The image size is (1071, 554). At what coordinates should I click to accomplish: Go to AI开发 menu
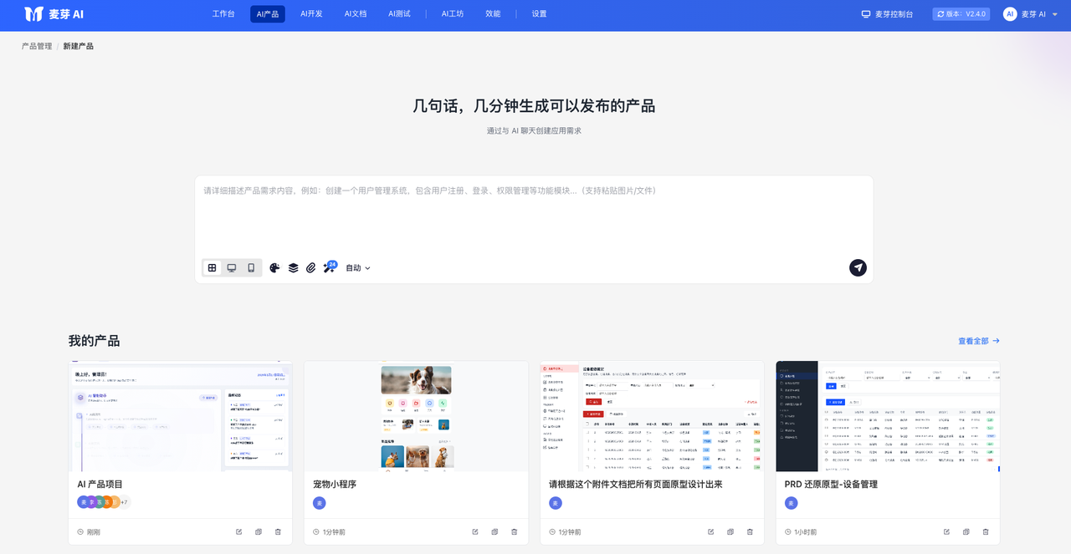click(311, 14)
